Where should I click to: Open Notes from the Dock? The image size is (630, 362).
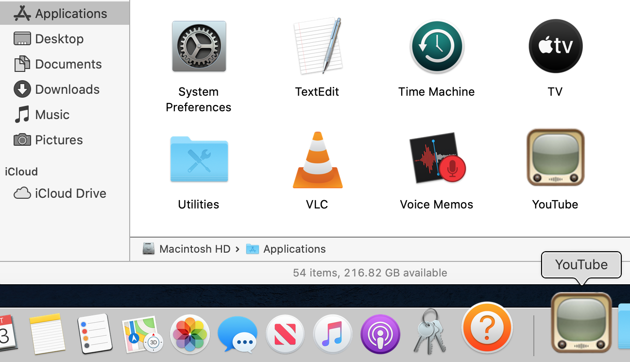click(47, 333)
